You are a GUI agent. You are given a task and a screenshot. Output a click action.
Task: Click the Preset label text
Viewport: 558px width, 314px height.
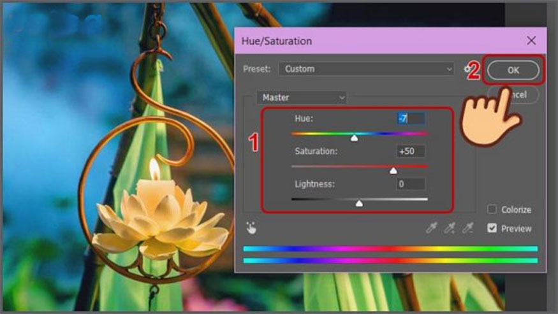[256, 69]
